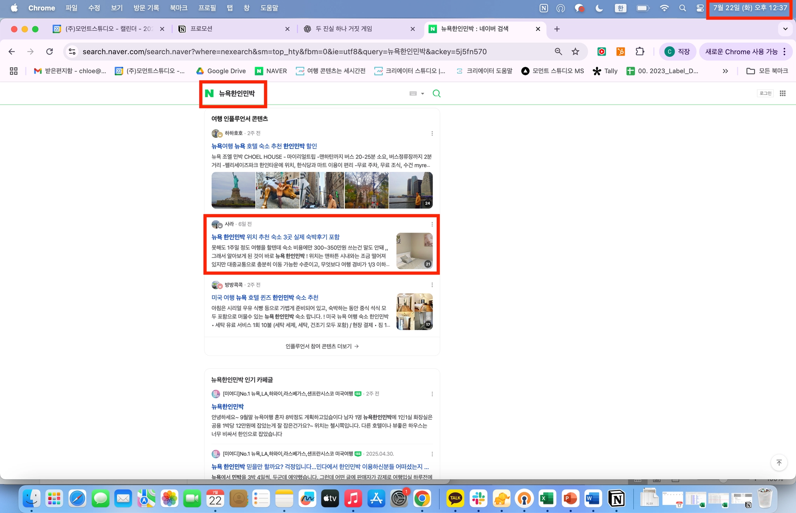This screenshot has height=513, width=796.
Task: Expand the virtual keyboard dropdown arrow
Action: [x=422, y=94]
